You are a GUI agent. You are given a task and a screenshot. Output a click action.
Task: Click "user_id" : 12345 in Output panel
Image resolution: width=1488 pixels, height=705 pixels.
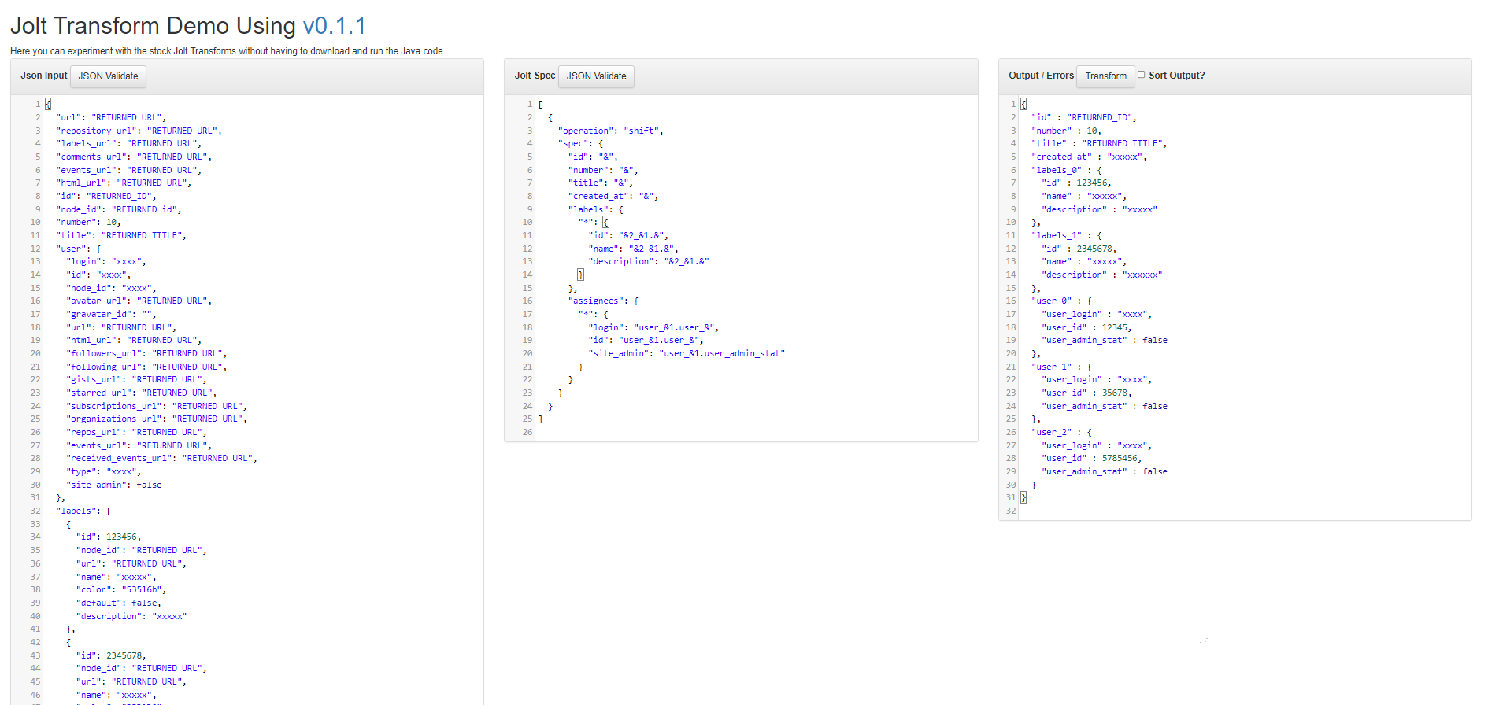1086,327
